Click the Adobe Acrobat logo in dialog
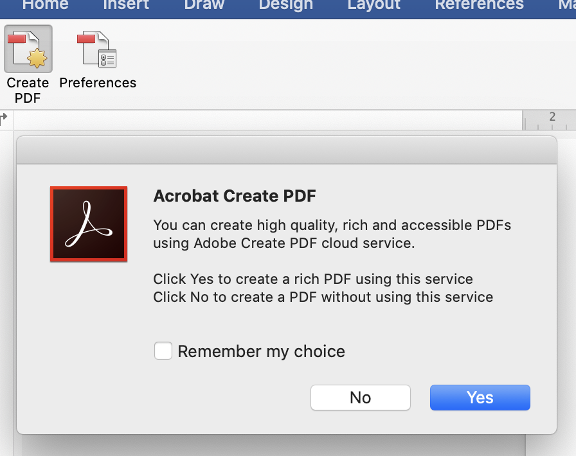The width and height of the screenshot is (576, 456). [x=89, y=224]
